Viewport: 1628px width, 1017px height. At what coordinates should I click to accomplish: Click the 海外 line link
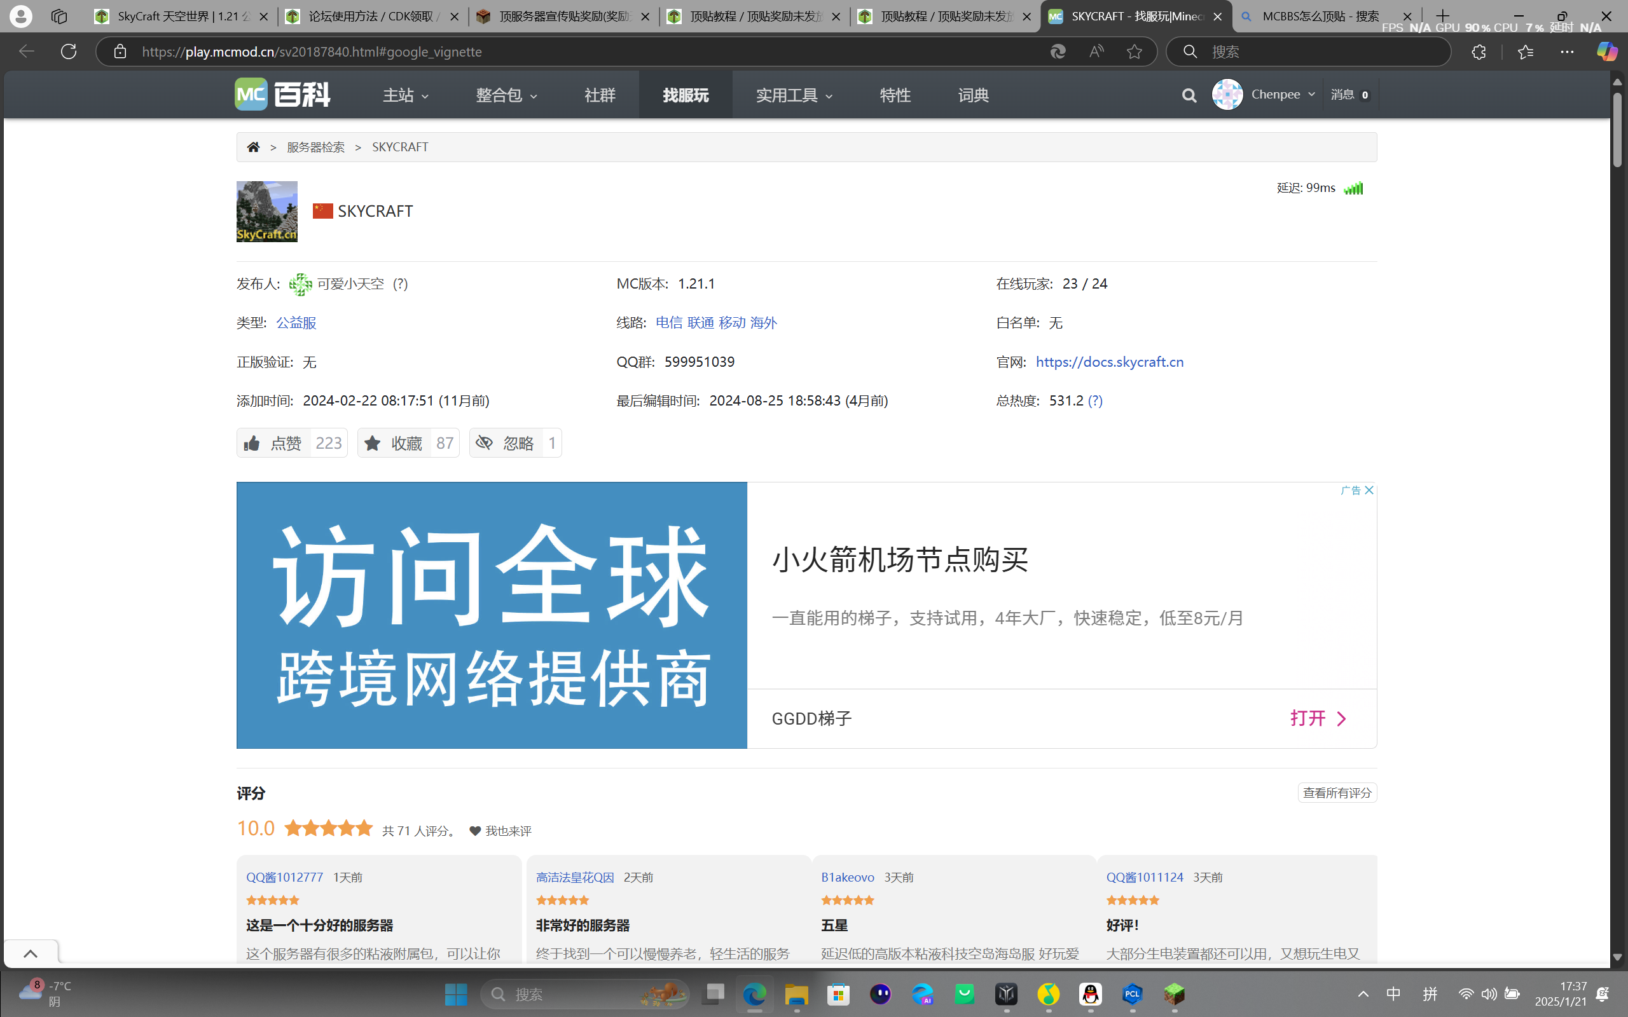point(764,323)
